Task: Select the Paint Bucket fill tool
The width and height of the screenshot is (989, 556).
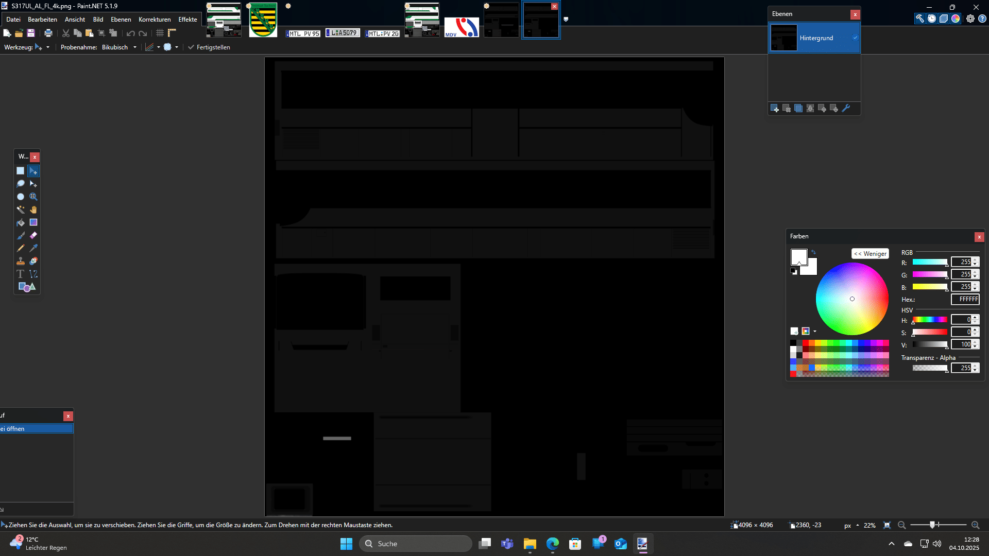Action: [21, 222]
